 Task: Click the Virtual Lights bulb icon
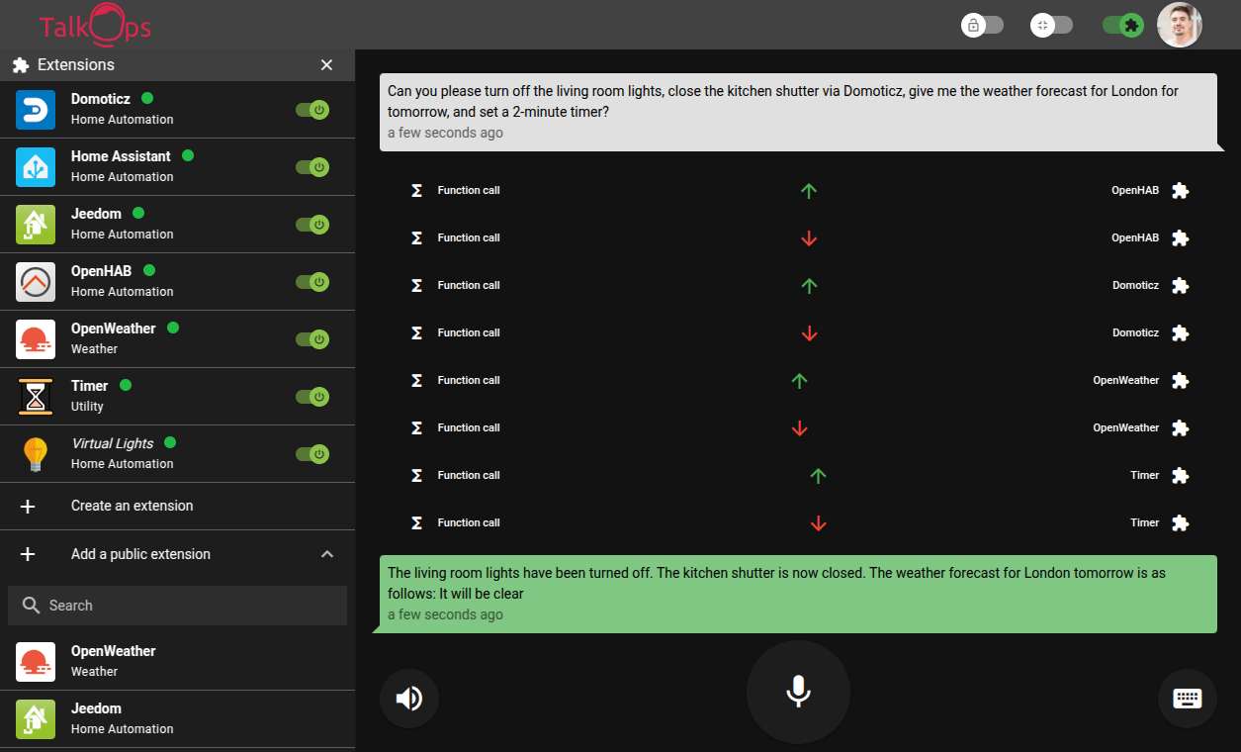tap(36, 453)
